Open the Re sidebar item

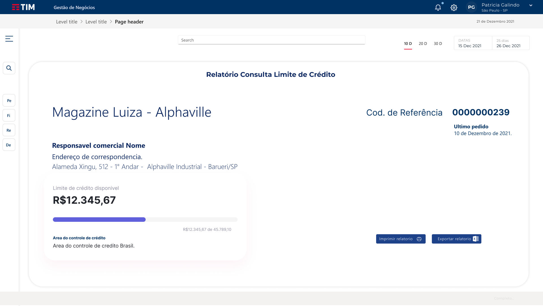tap(9, 130)
